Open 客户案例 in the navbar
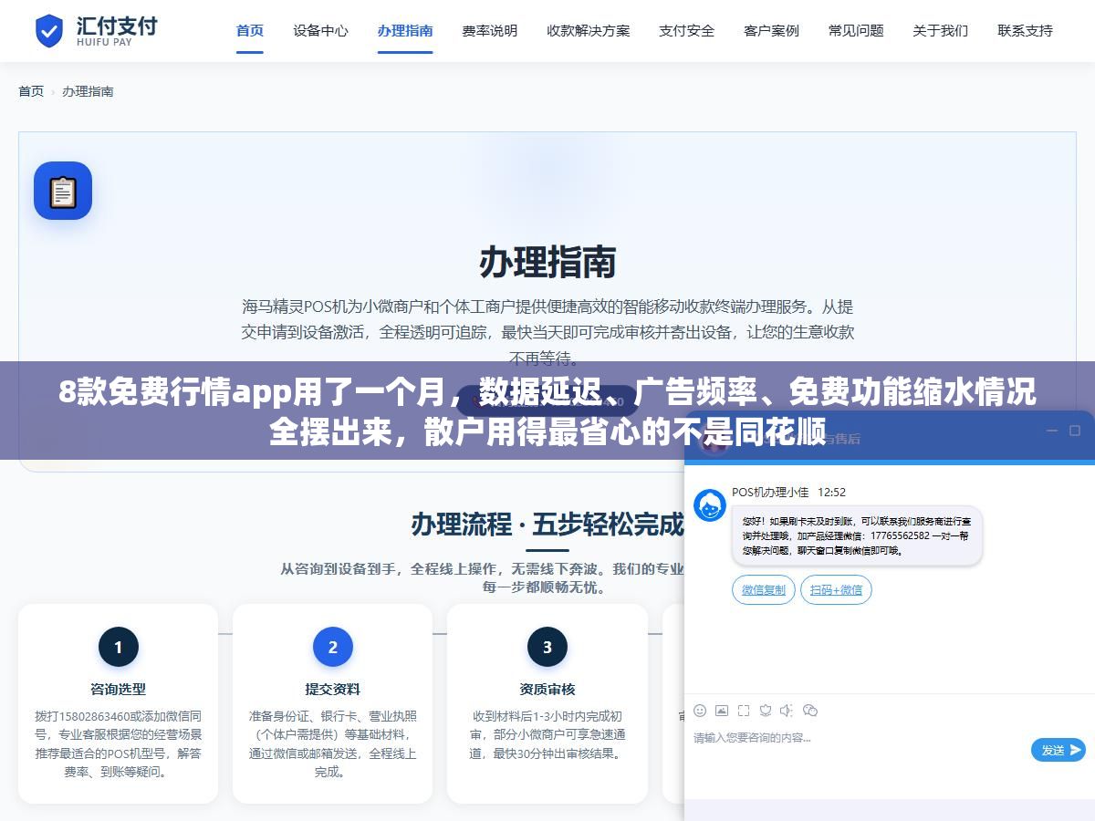Image resolution: width=1095 pixels, height=821 pixels. pyautogui.click(x=771, y=31)
